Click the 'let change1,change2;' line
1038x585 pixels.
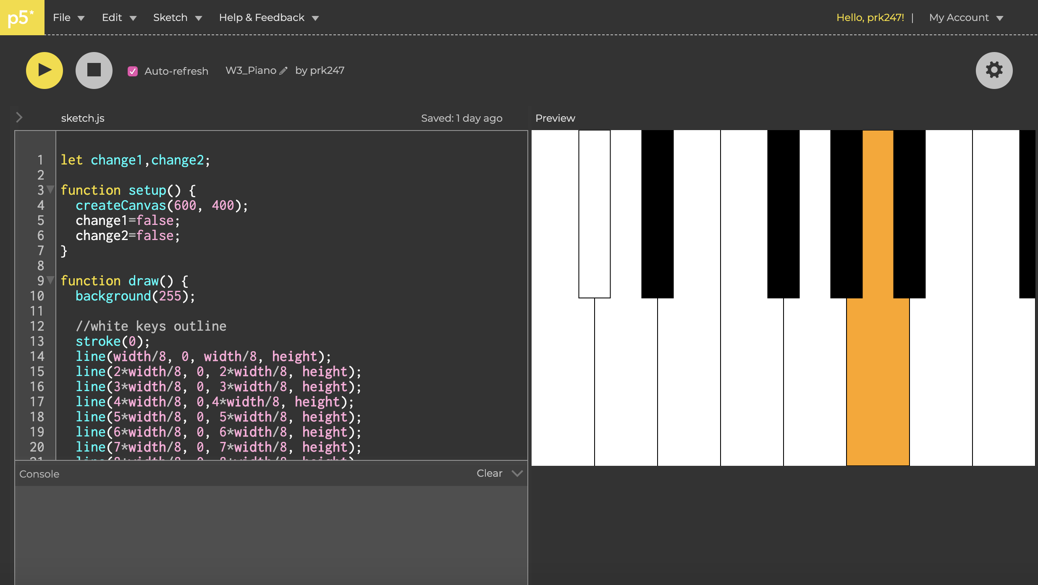(x=135, y=160)
